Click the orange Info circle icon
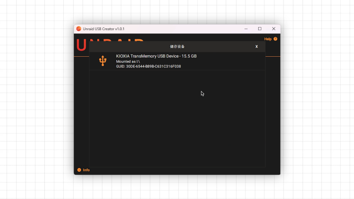354x199 pixels. pos(79,170)
